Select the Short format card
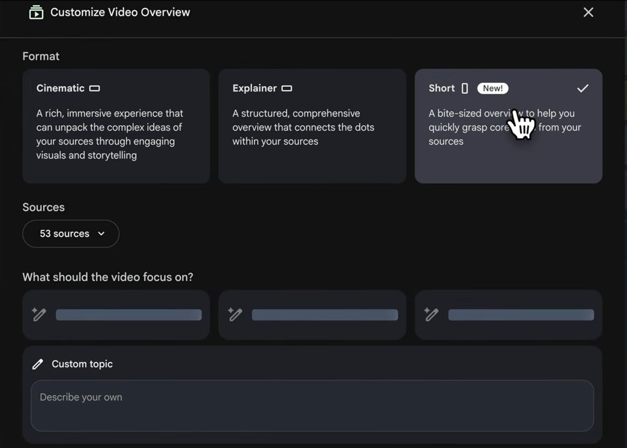Image resolution: width=627 pixels, height=448 pixels. (x=508, y=126)
